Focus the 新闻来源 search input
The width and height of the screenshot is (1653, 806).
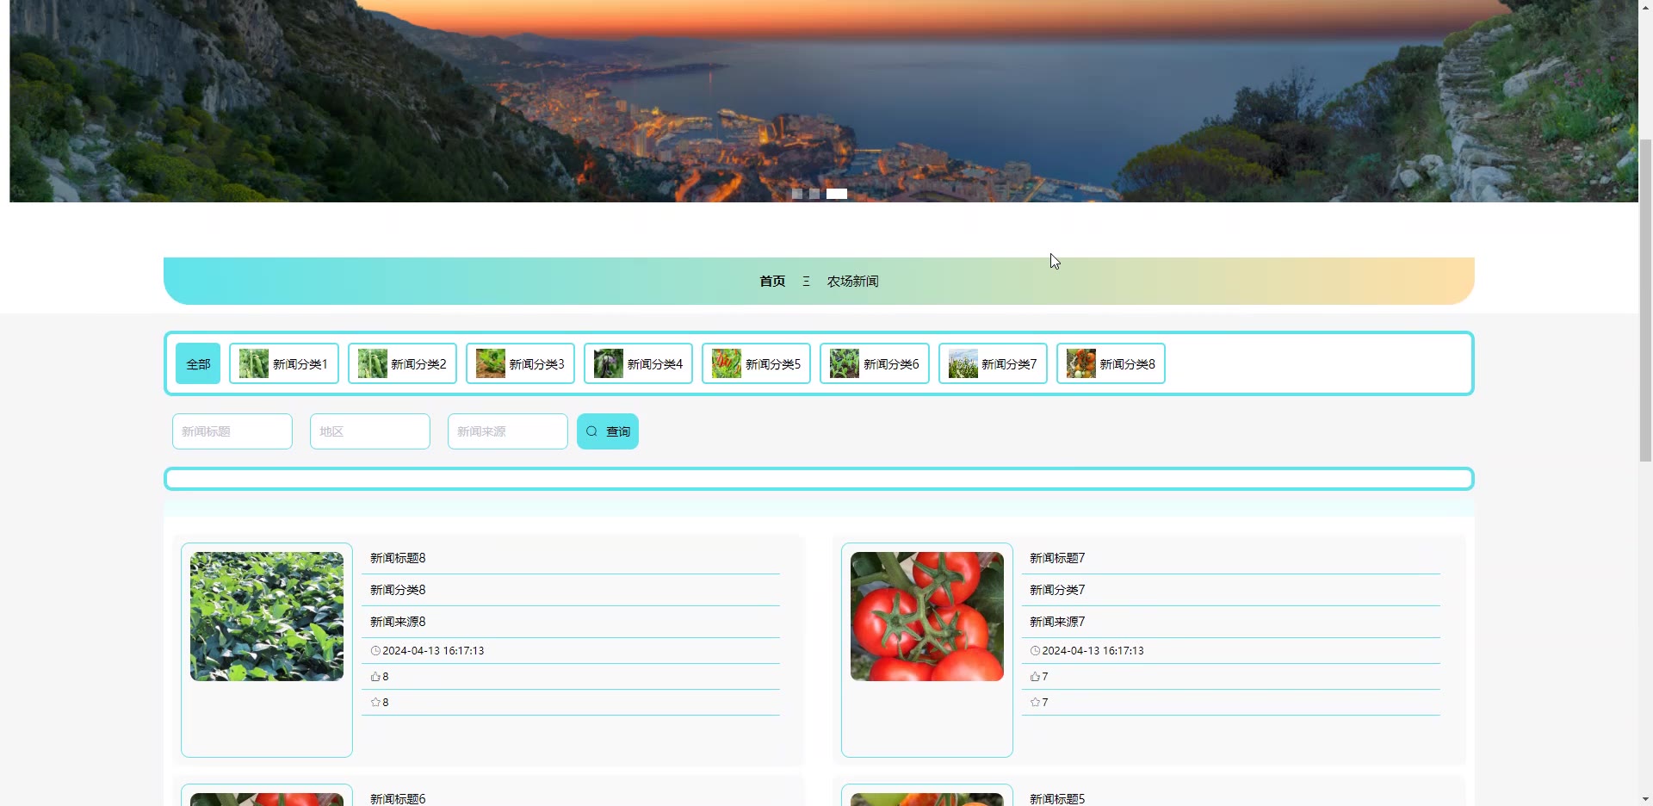[508, 431]
